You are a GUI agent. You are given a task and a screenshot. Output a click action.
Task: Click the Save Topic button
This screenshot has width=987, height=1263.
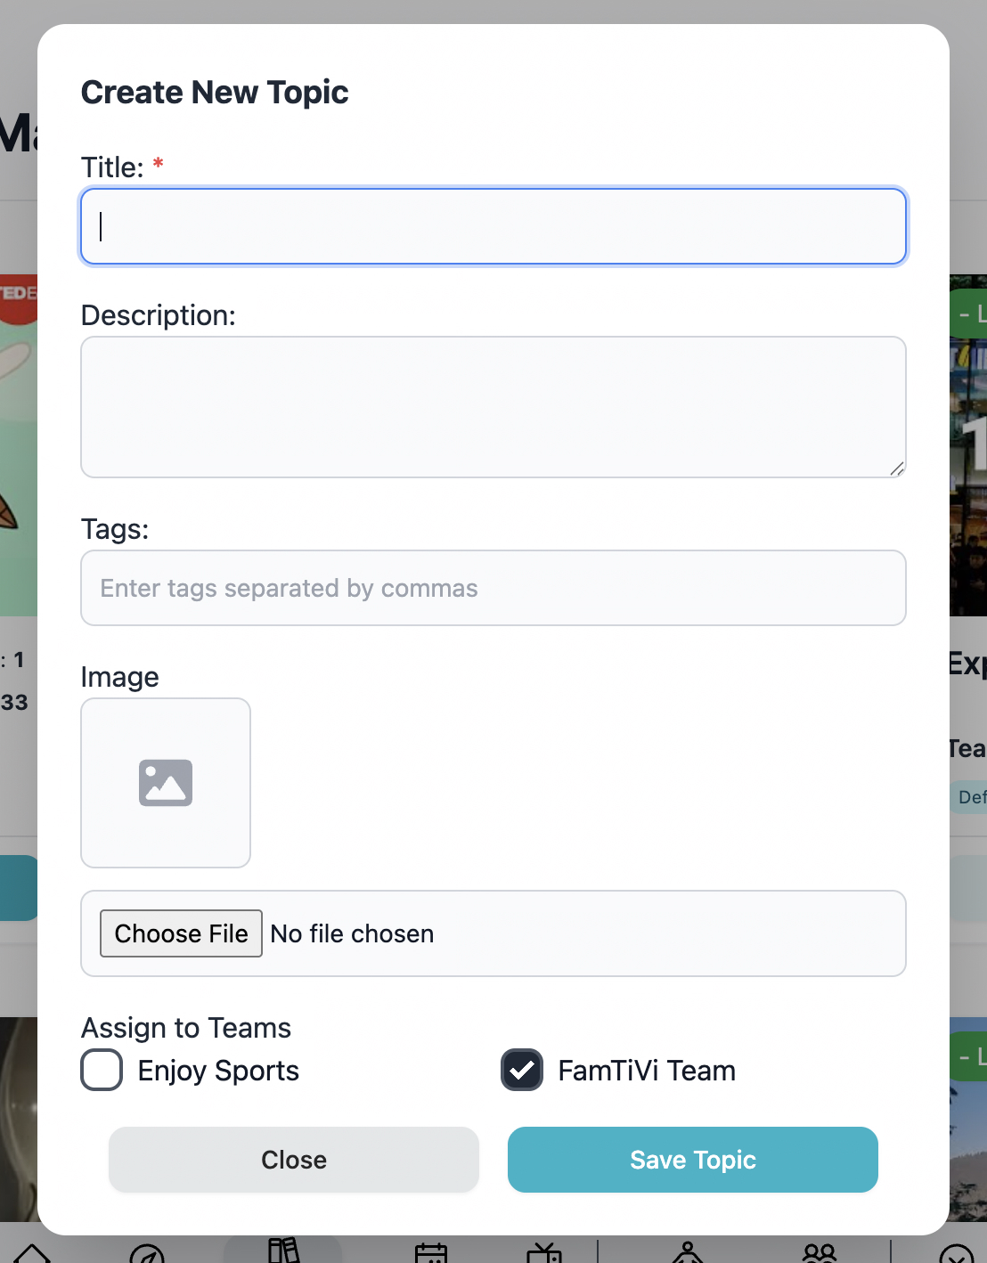[x=692, y=1160]
